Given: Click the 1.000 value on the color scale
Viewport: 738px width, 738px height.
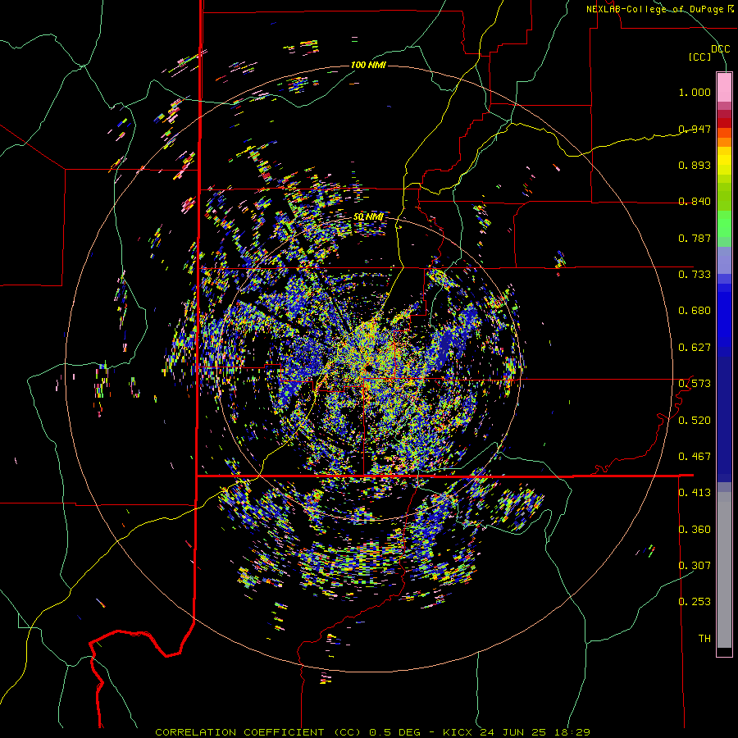Looking at the screenshot, I should (x=695, y=92).
